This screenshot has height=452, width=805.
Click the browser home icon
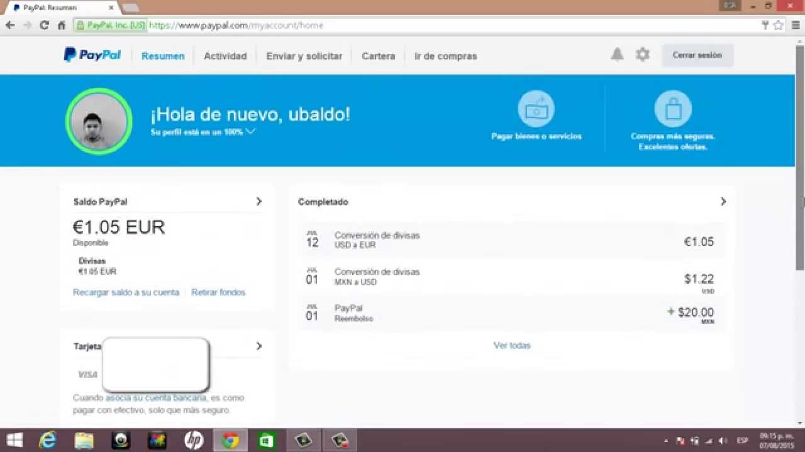(61, 25)
